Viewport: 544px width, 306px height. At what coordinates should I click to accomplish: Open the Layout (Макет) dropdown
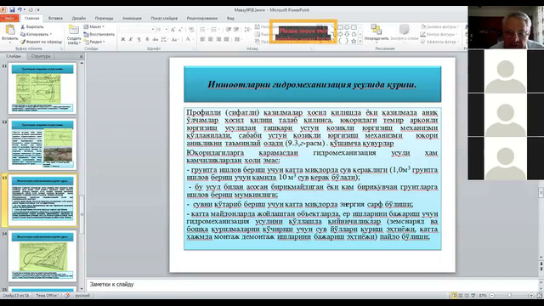point(94,26)
